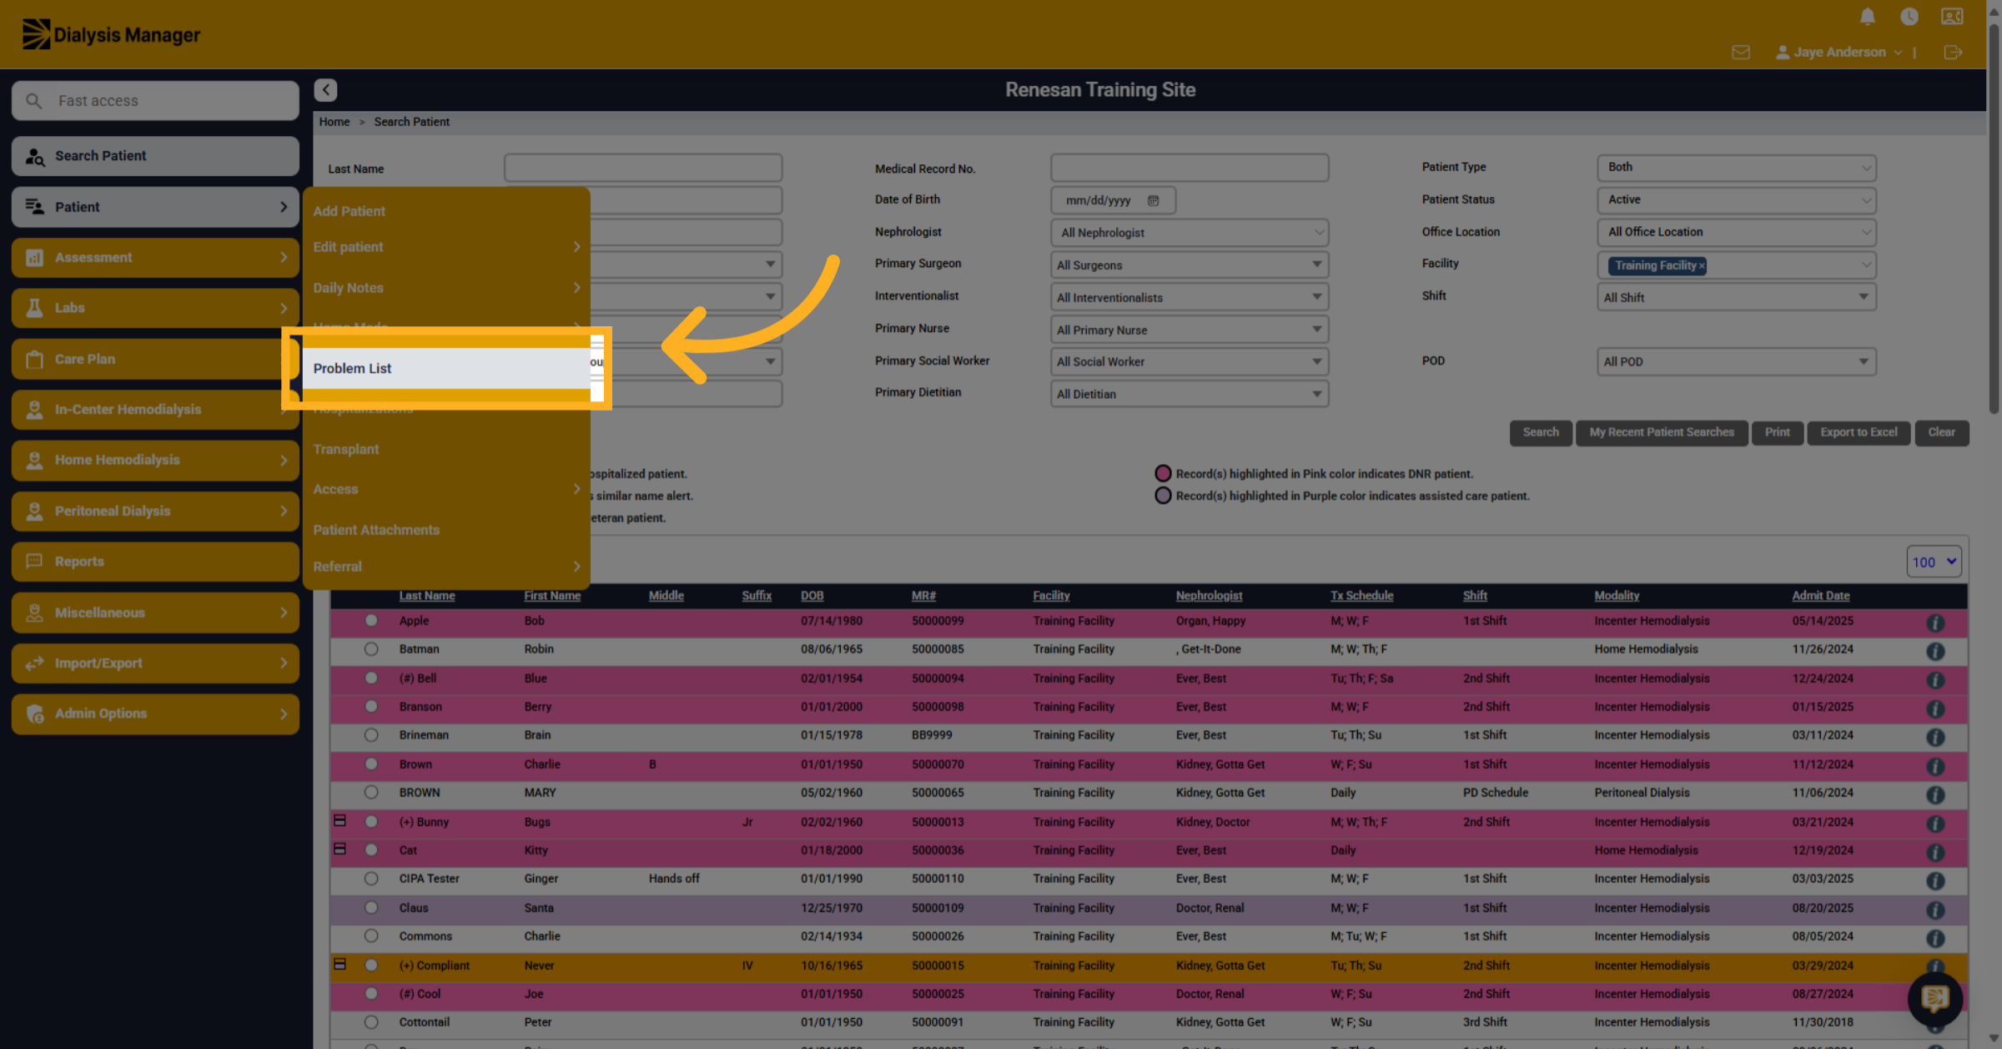Viewport: 2002px width, 1049px height.
Task: Select radio button for Claus Santa
Action: tap(371, 907)
